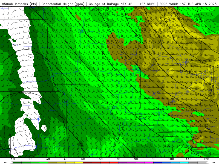Click the cyan swatch ending at 110

(x=184, y=163)
